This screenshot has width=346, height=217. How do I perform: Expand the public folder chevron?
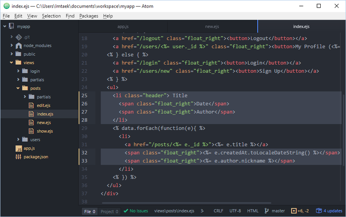[12, 54]
